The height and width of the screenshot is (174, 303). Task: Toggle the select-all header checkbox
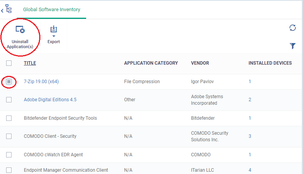coord(9,63)
